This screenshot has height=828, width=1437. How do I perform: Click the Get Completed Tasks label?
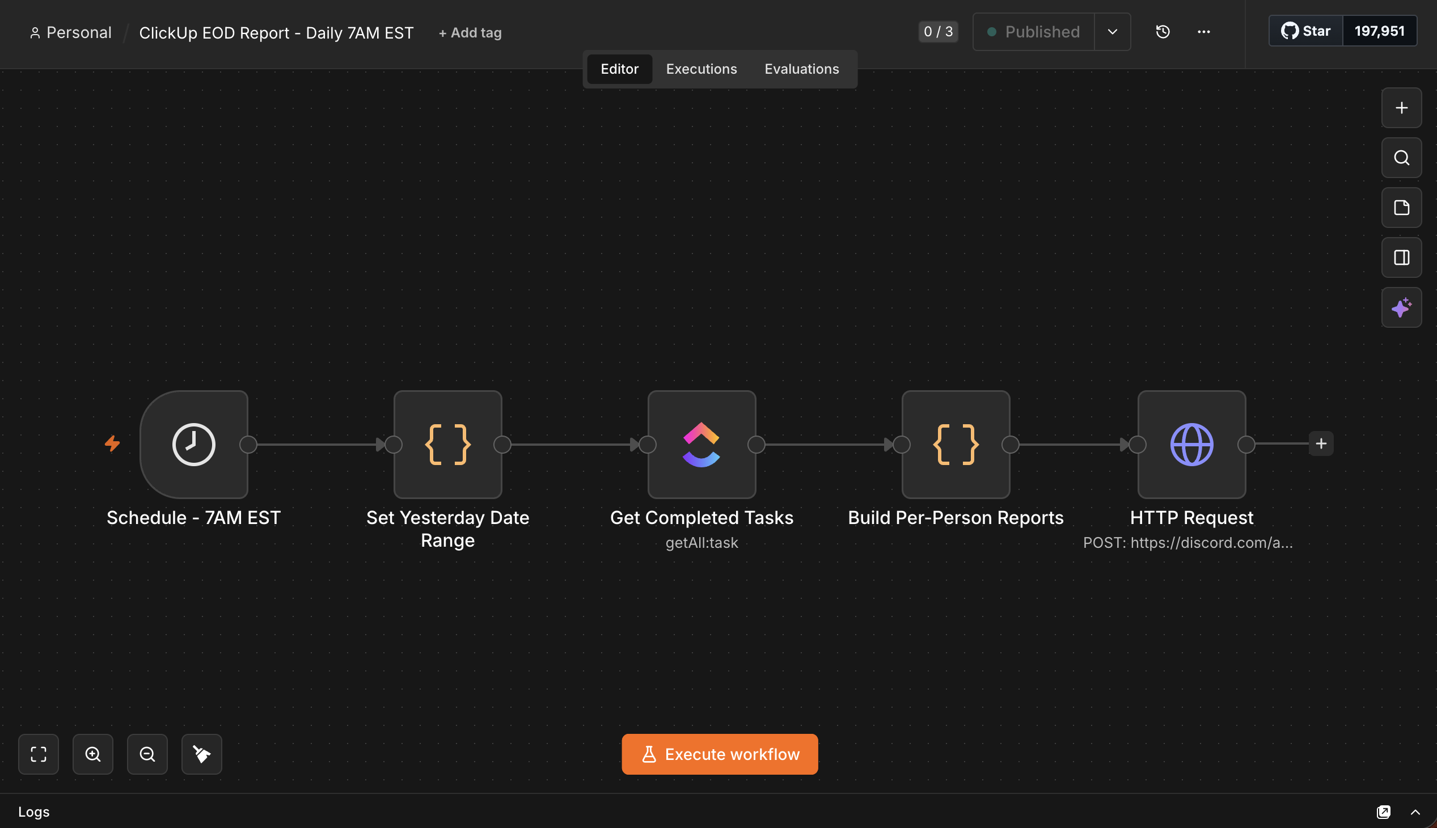[x=701, y=517]
